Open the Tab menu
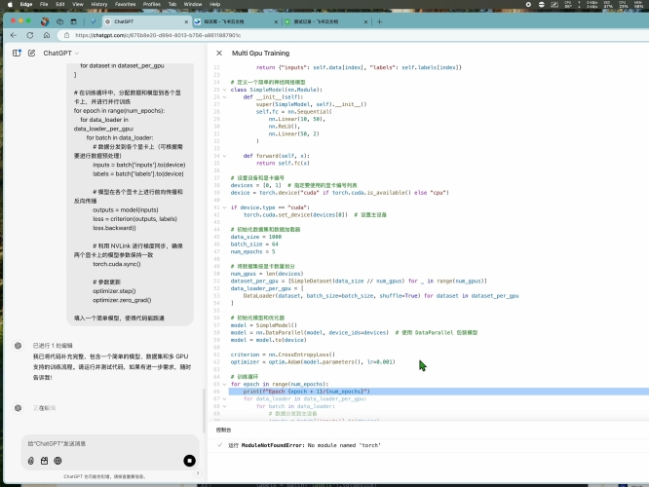Image resolution: width=649 pixels, height=487 pixels. coord(172,4)
